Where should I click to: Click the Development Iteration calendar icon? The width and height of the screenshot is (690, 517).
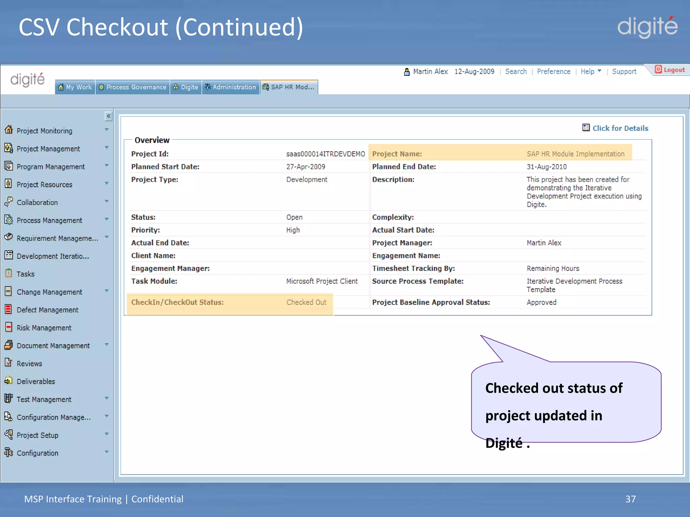(x=9, y=255)
